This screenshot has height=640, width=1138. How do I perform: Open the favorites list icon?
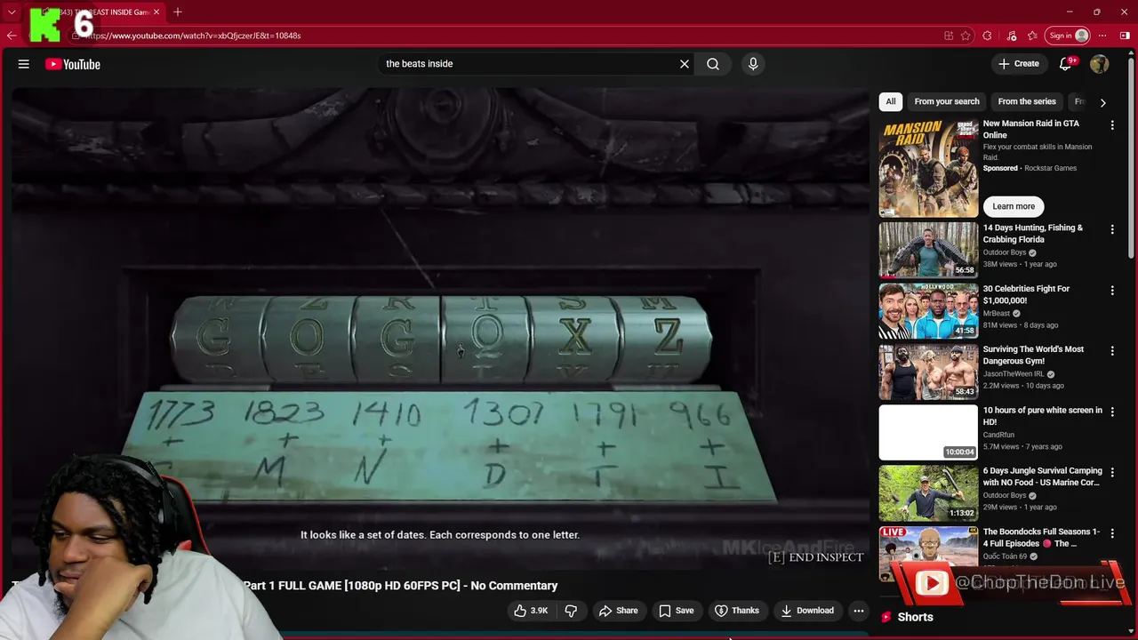tap(1032, 36)
